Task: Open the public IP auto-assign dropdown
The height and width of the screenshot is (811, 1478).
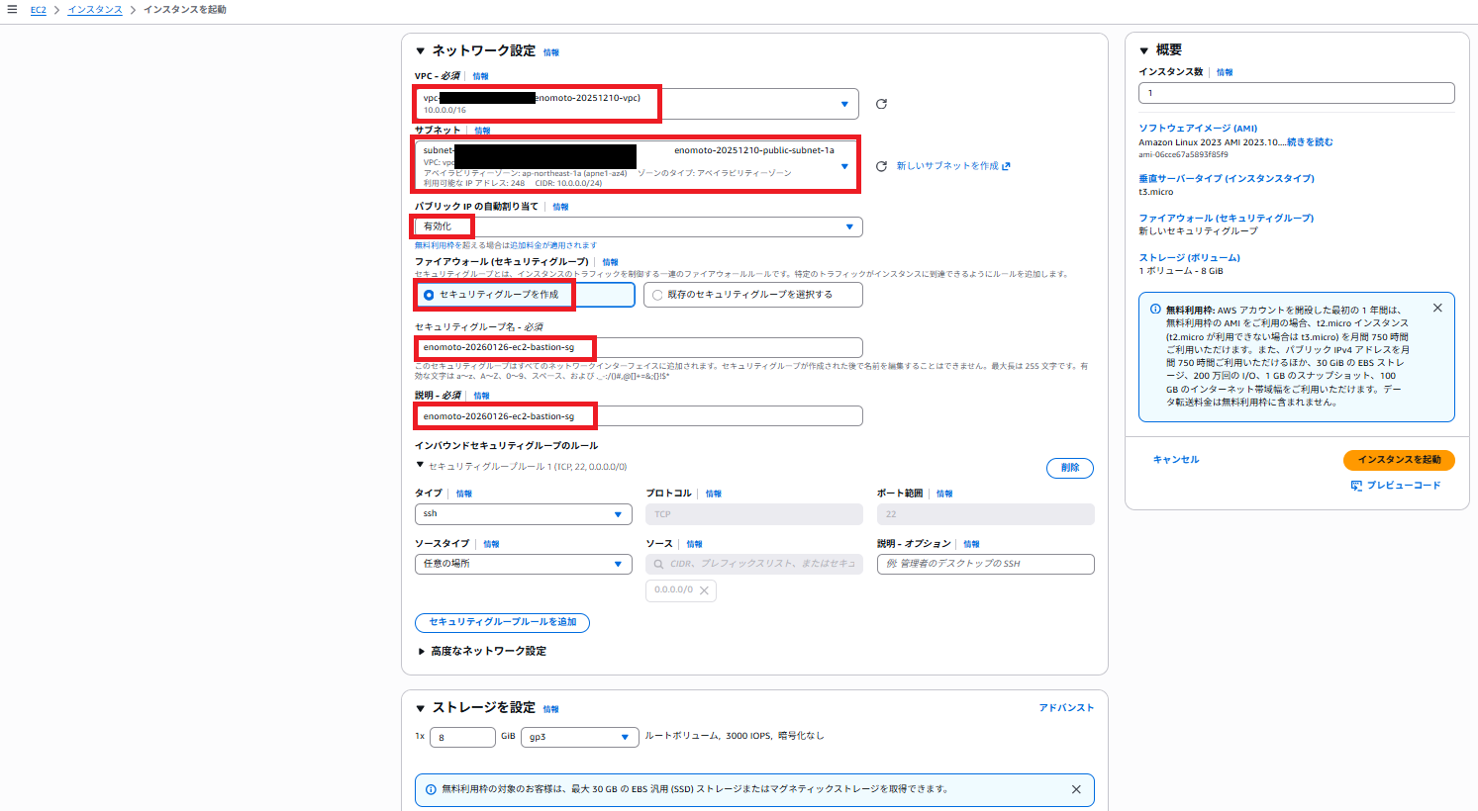Action: coord(848,227)
